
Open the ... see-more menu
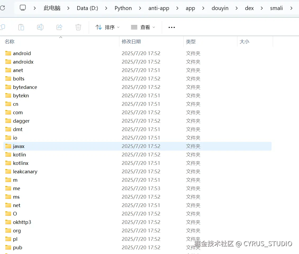(171, 27)
